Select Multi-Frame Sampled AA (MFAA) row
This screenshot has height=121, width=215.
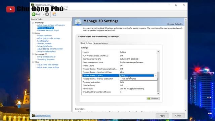[119, 56]
